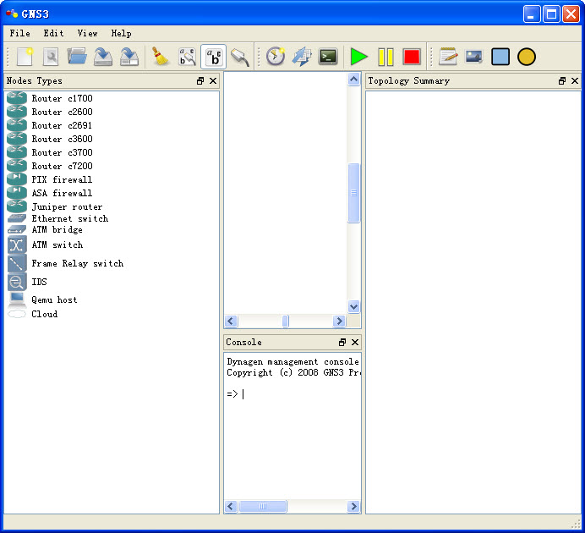This screenshot has width=585, height=533.
Task: Select ASA firewall node type
Action: [x=62, y=193]
